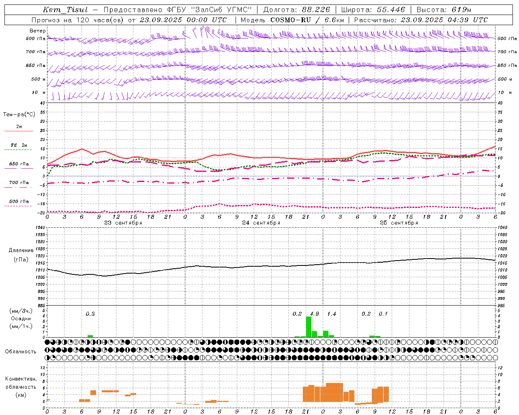This screenshot has height=415, width=519.
Task: Click 700 гПа in the temperature legend
Action: coord(19,183)
